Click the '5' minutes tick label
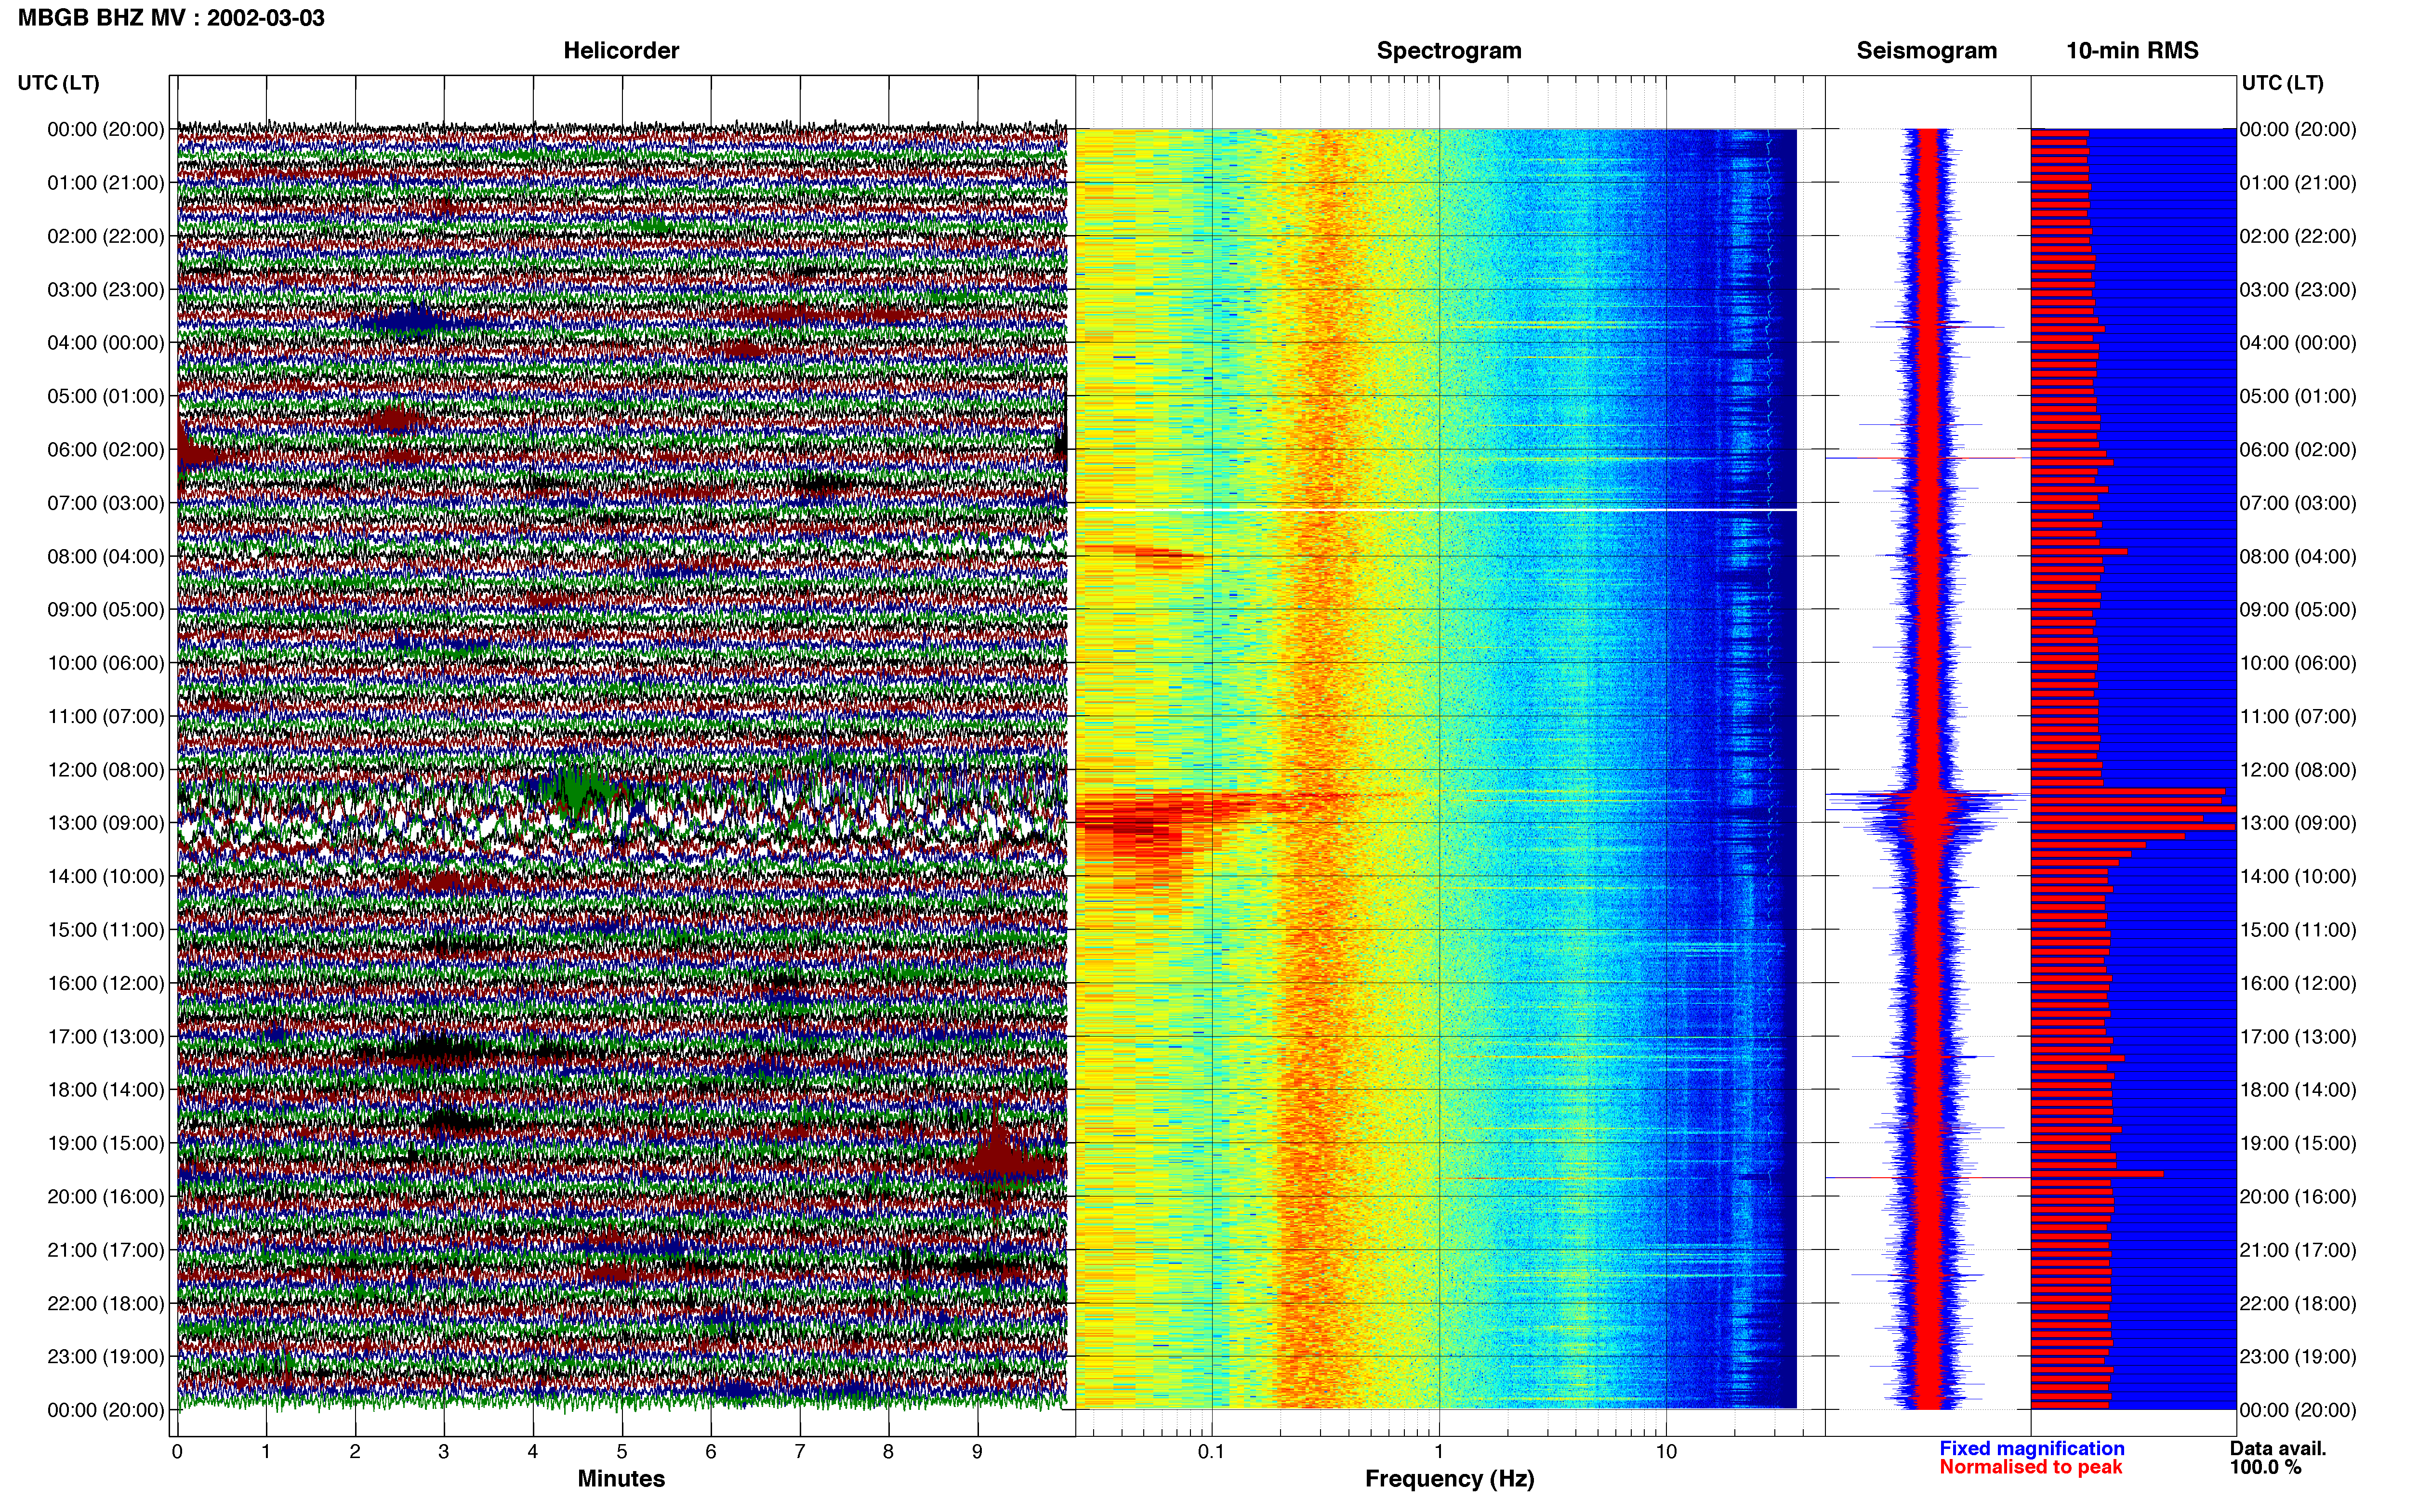 point(622,1451)
